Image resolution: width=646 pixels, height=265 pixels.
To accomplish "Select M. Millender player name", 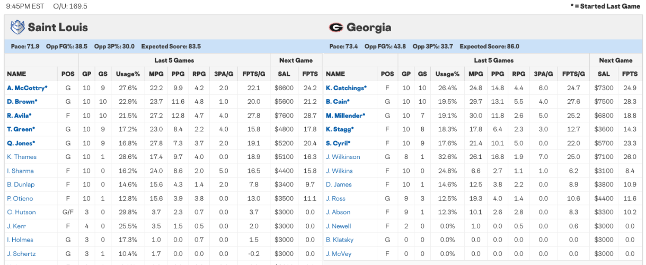I will click(346, 116).
